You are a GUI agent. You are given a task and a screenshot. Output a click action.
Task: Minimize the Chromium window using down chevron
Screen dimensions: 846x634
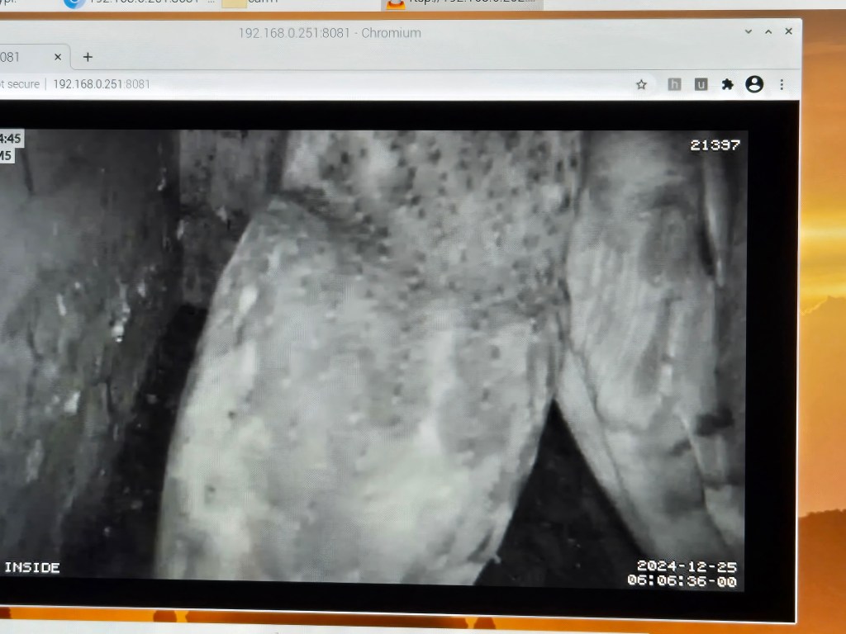click(x=749, y=32)
